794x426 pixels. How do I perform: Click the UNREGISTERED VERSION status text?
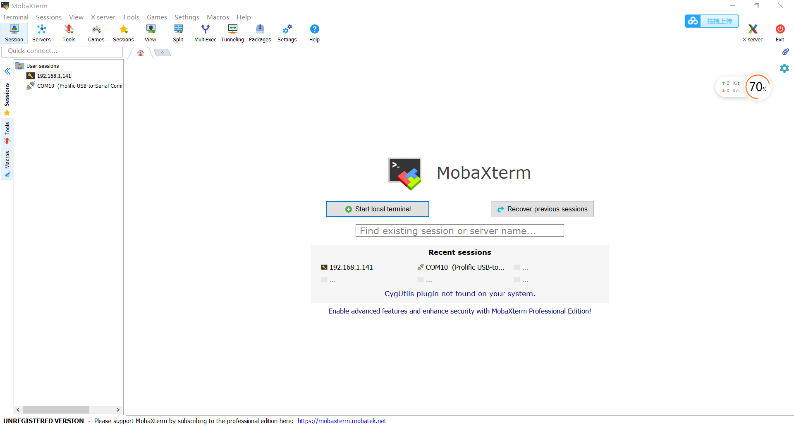pyautogui.click(x=43, y=421)
